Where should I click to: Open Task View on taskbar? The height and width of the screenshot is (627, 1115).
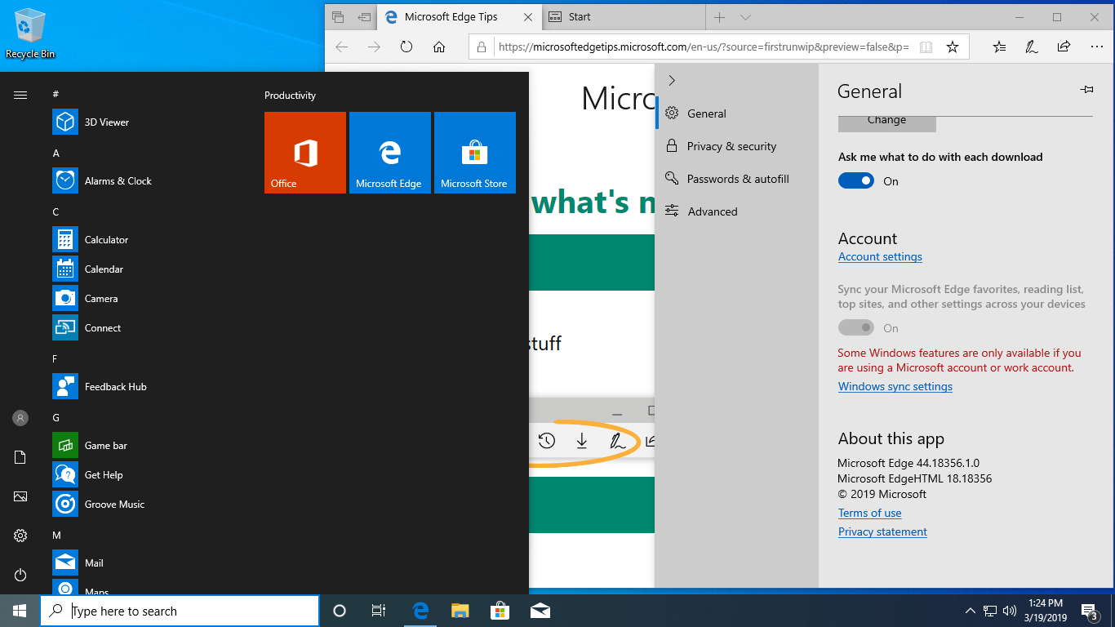[379, 611]
